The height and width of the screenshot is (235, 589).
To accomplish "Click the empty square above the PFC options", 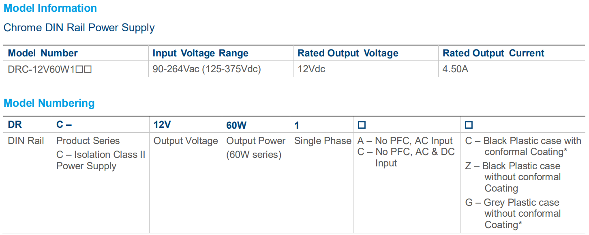I will 361,125.
